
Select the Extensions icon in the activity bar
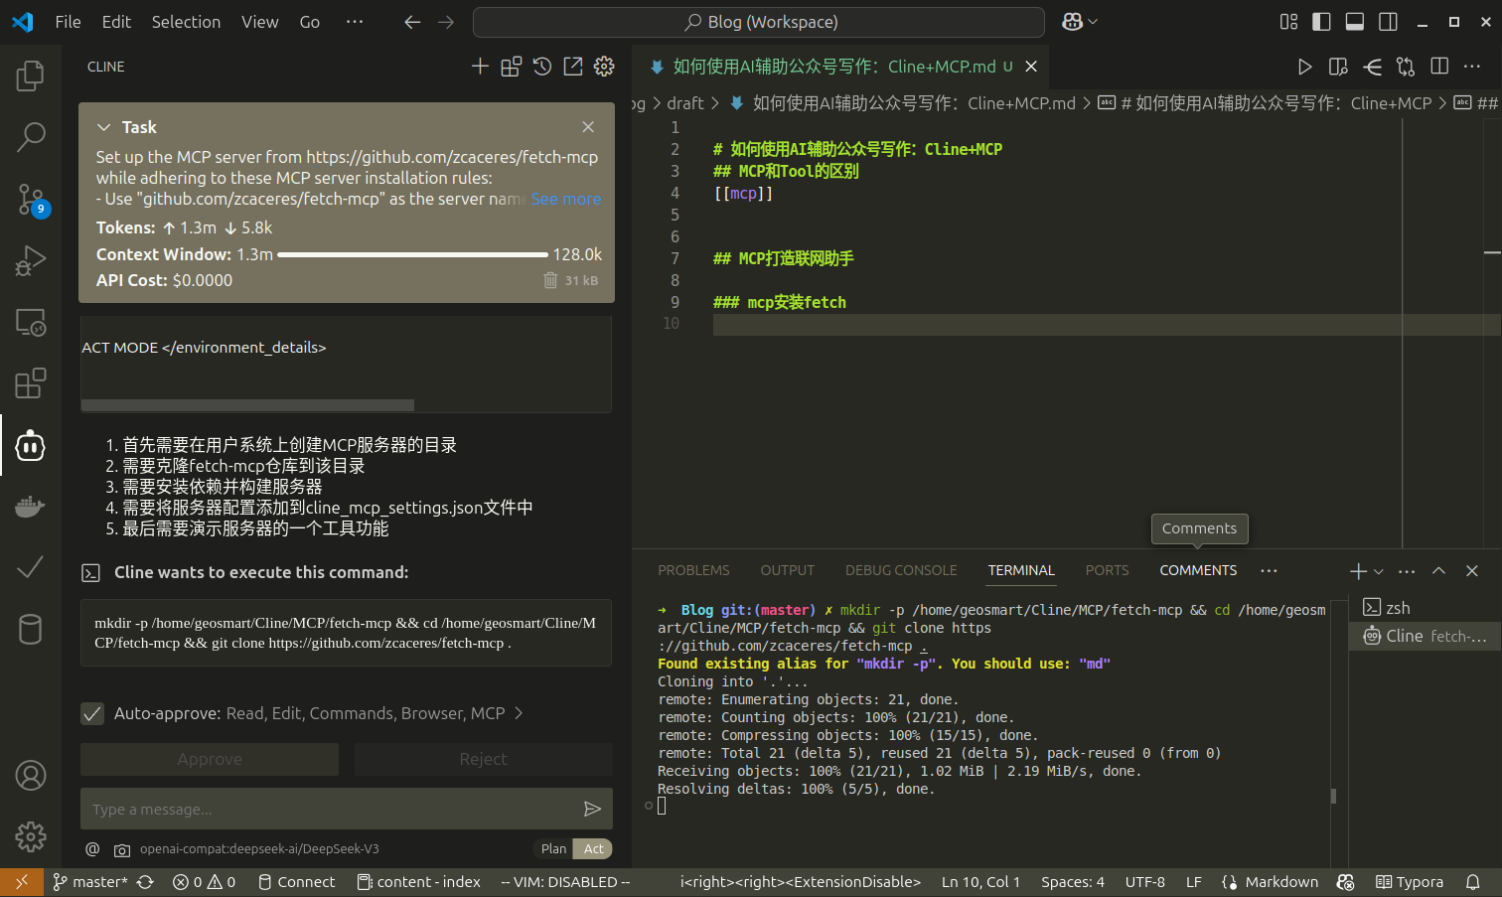click(30, 382)
